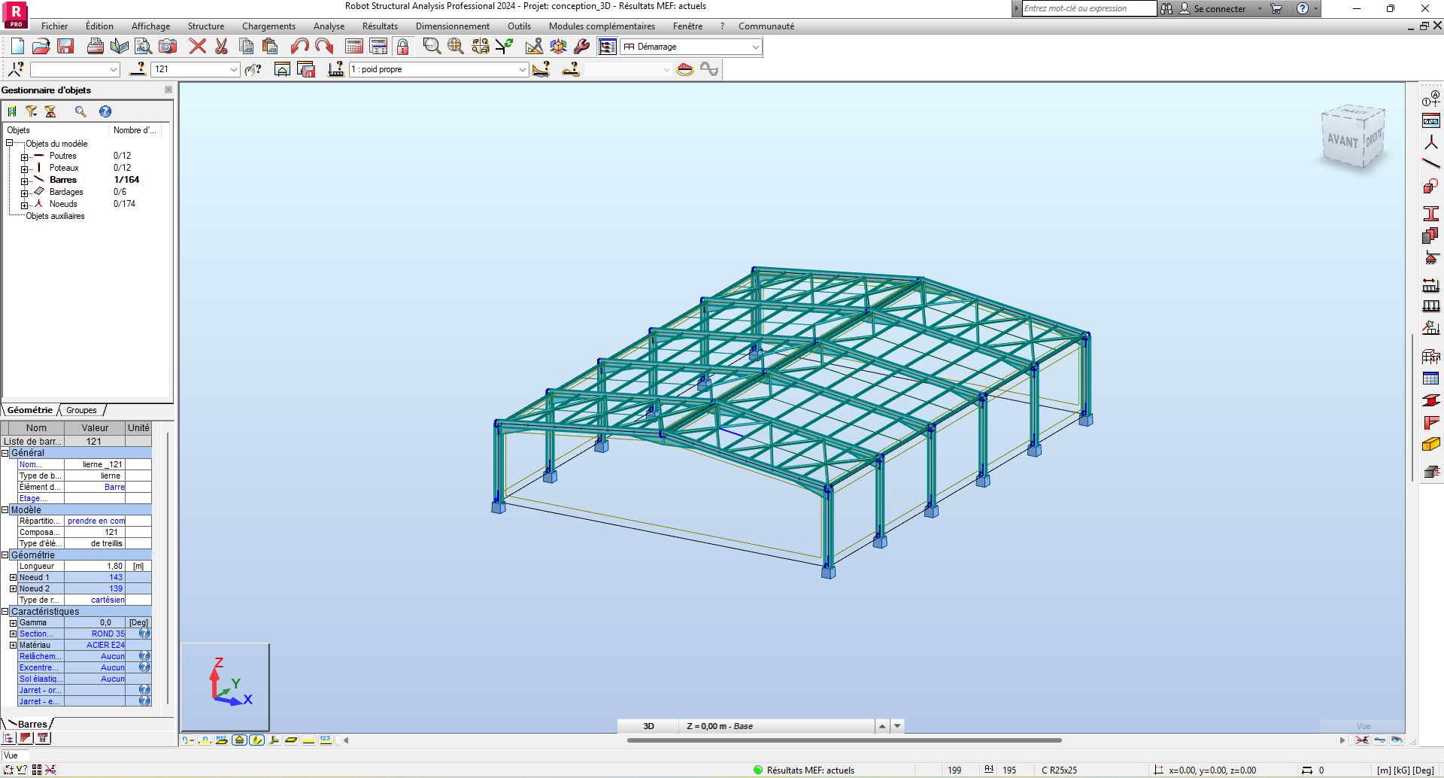Delete selection using the red X icon
This screenshot has width=1444, height=778.
[x=197, y=47]
